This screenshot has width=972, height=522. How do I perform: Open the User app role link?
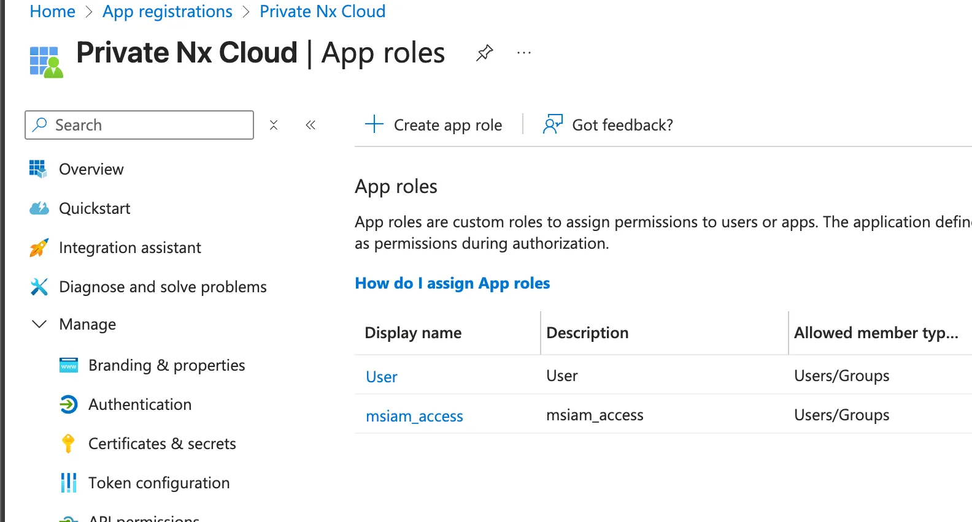382,377
